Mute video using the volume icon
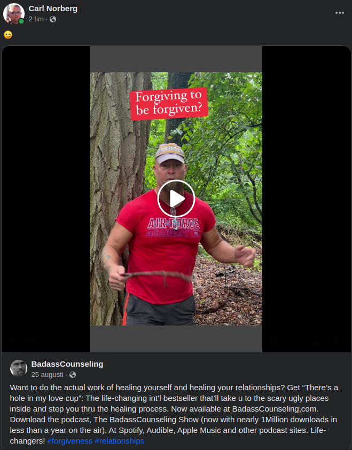The image size is (352, 450). coord(335,341)
